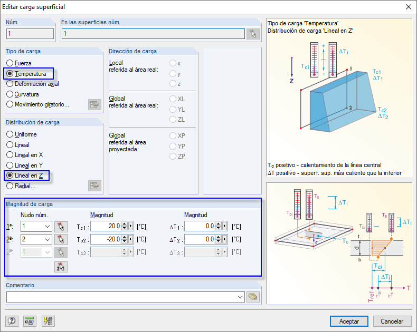The image size is (417, 332).
Task: Open the Comentario dropdown list
Action: click(x=240, y=297)
